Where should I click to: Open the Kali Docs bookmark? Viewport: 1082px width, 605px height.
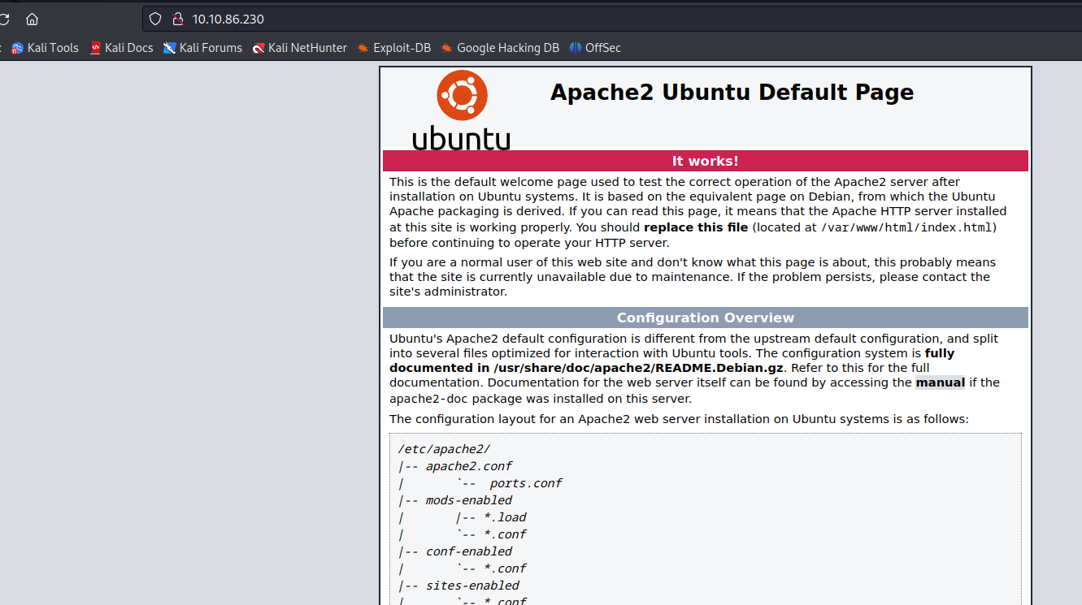(121, 48)
